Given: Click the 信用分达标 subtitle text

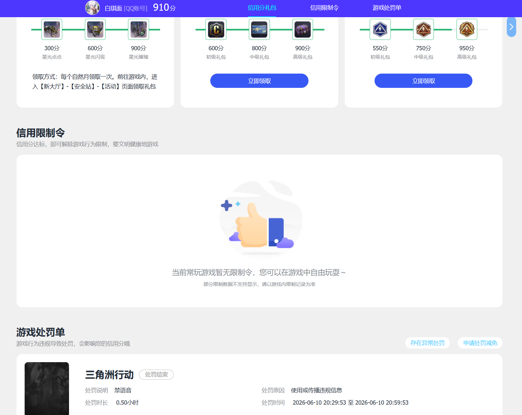Looking at the screenshot, I should (87, 144).
